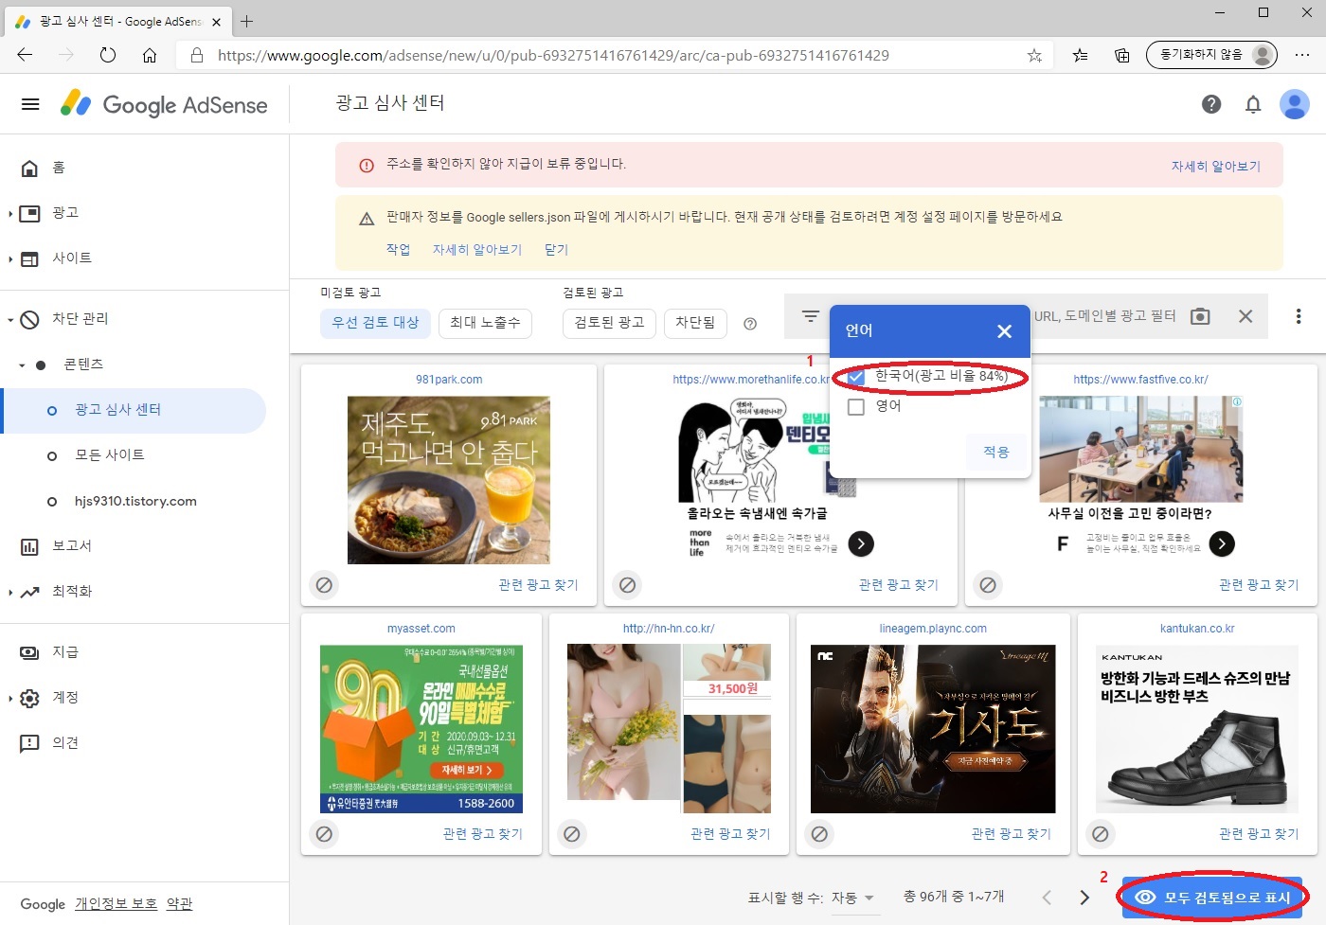
Task: Uncheck the 한국어 language checkbox
Action: tap(856, 377)
